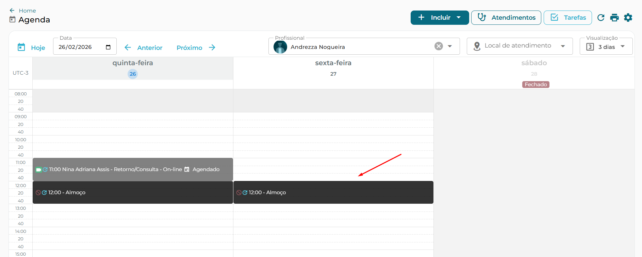Viewport: 642px width, 257px height.
Task: Open the date picker calendar icon
Action: tap(108, 47)
